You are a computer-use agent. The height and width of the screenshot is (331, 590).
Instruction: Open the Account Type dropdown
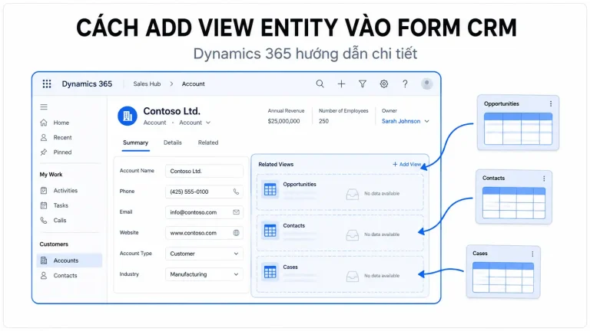point(204,254)
